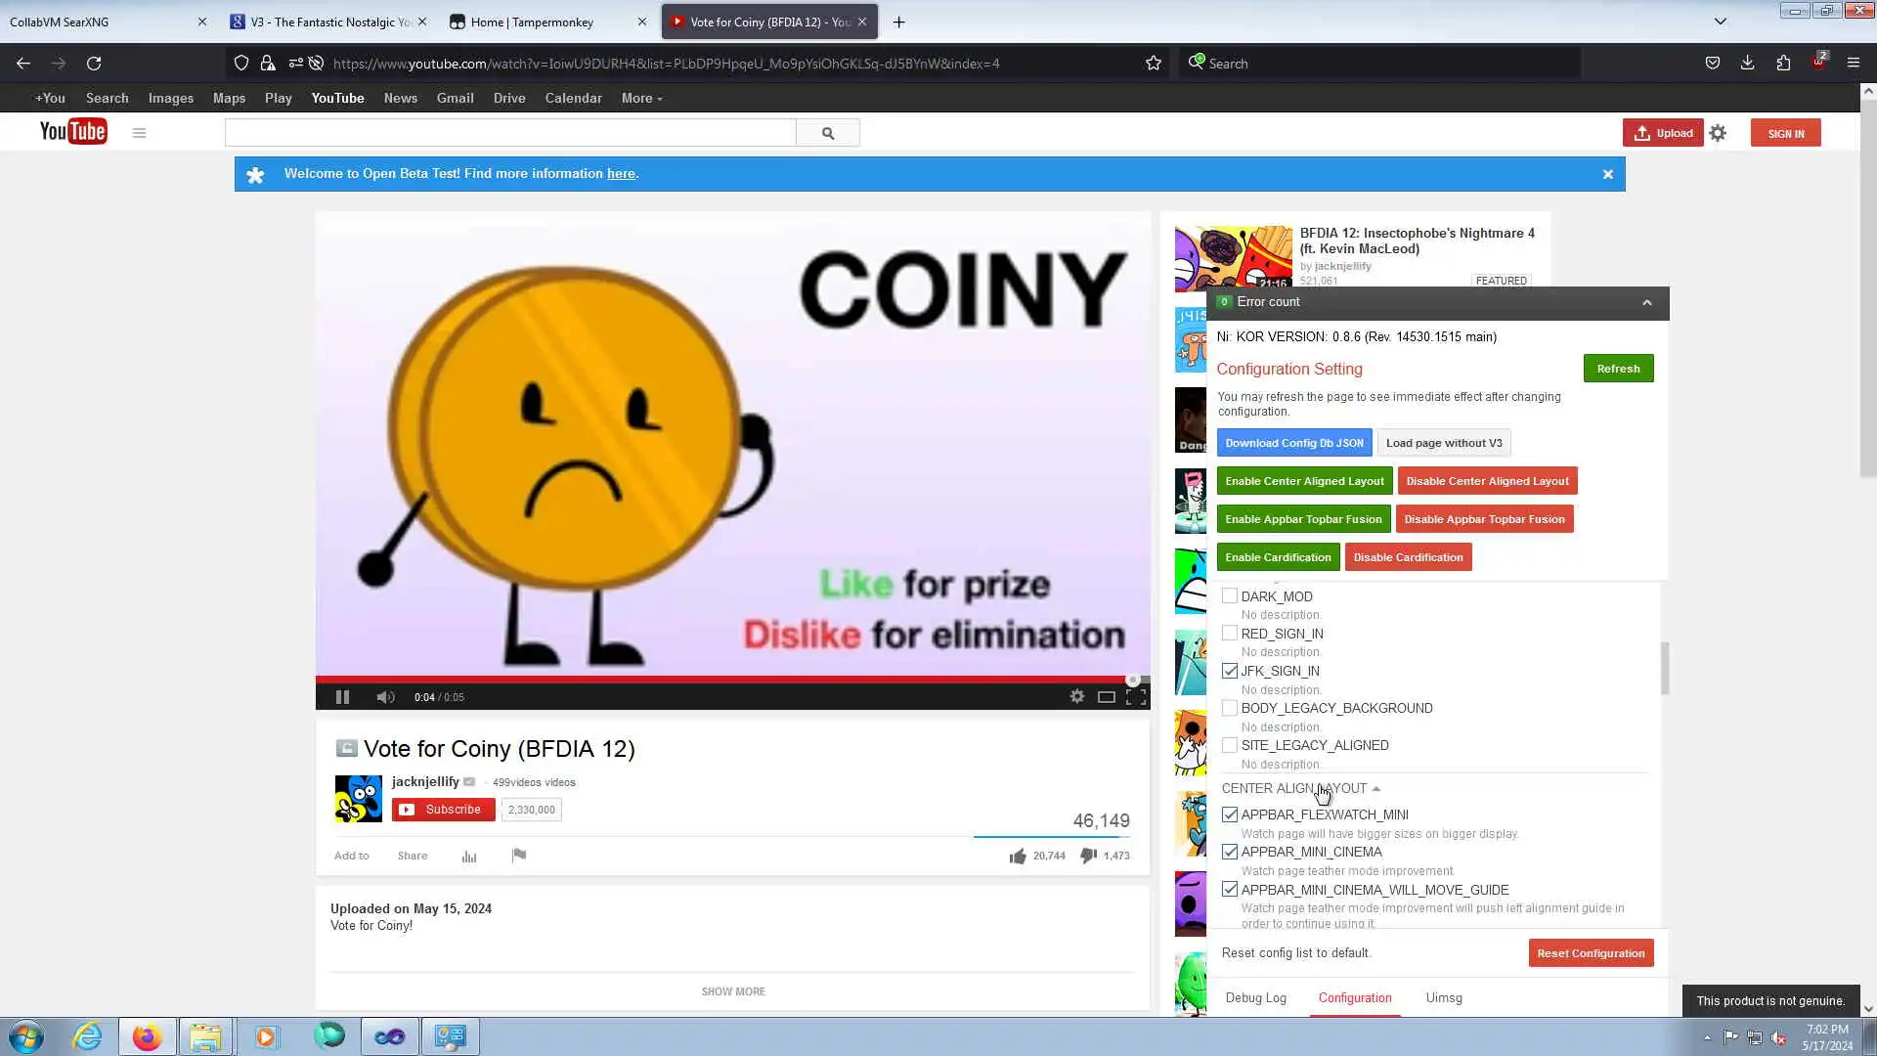Click the thumbs down dislike icon
Screen dimensions: 1877x1056
[1088, 856]
